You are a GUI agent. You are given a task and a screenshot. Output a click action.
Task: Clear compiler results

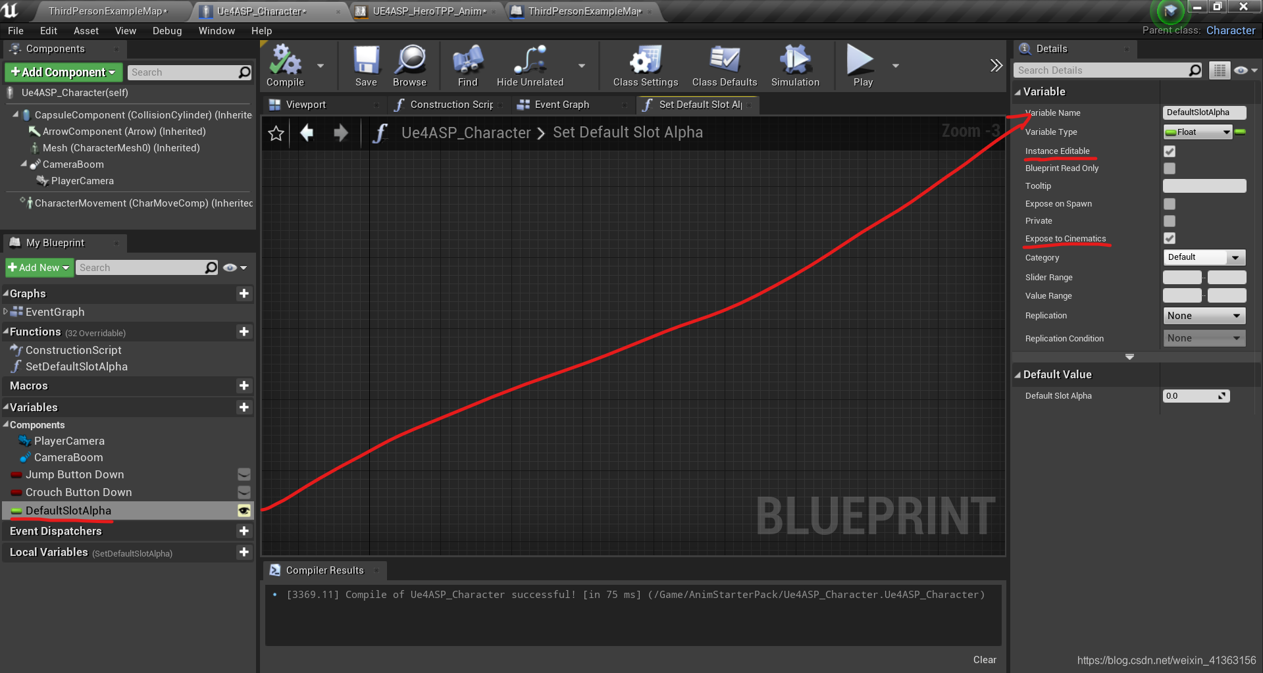(985, 660)
